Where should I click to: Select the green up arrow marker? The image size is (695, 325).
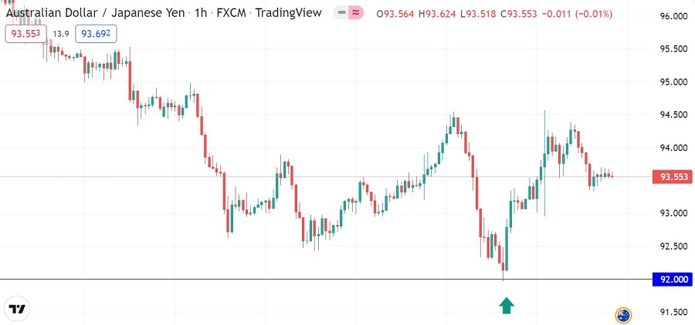(507, 306)
